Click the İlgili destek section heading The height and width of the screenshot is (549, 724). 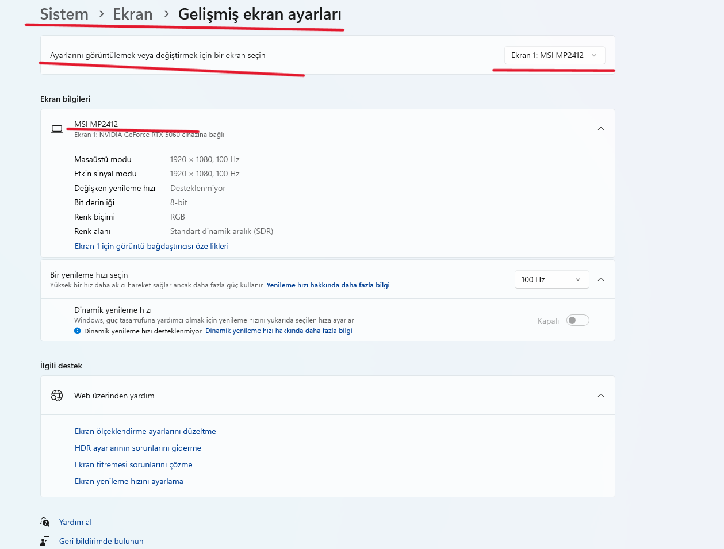61,366
